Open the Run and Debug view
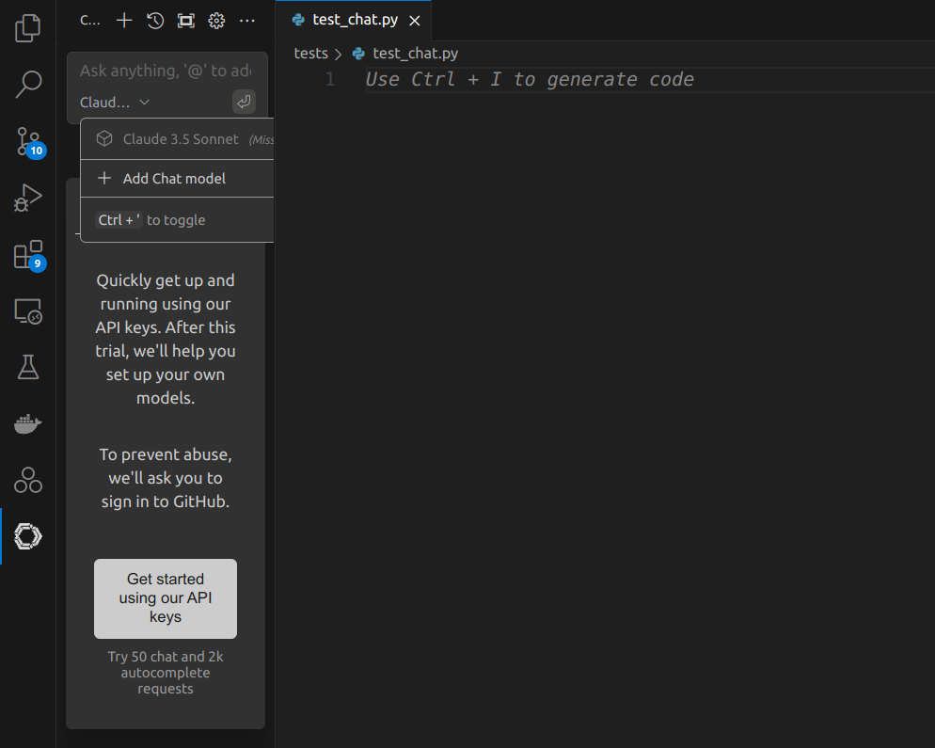935x748 pixels. coord(27,198)
